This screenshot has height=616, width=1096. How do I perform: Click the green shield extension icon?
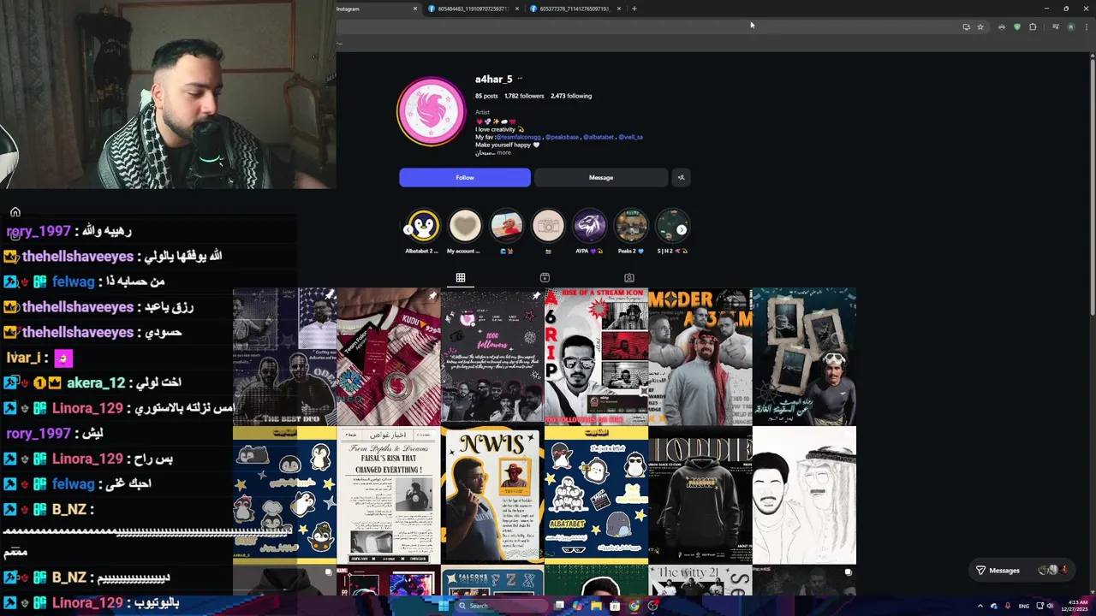point(1017,27)
